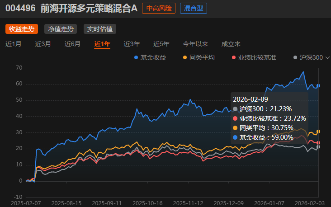Open the 实时估值 view

coord(100,29)
